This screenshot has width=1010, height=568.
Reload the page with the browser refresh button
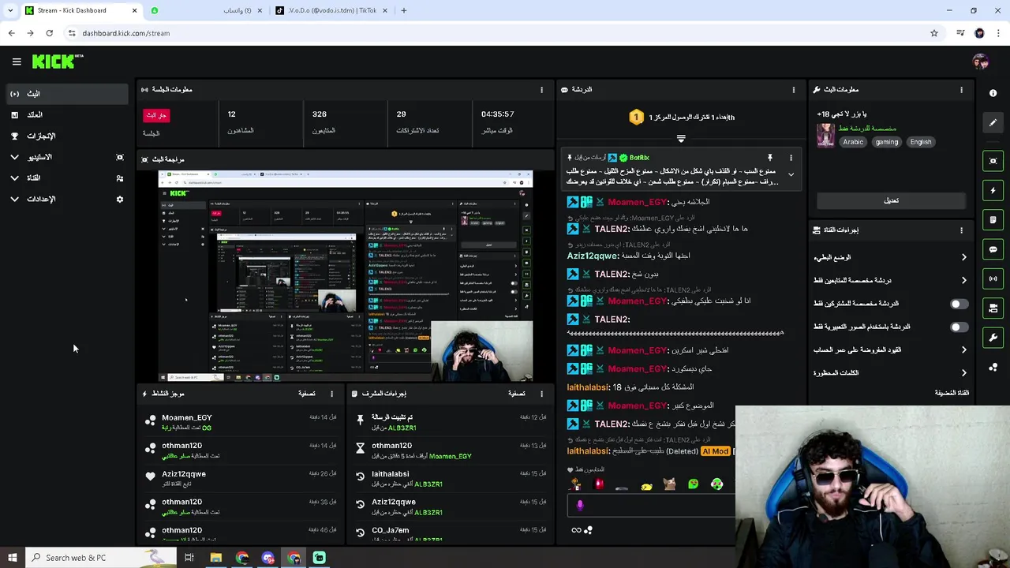(49, 33)
